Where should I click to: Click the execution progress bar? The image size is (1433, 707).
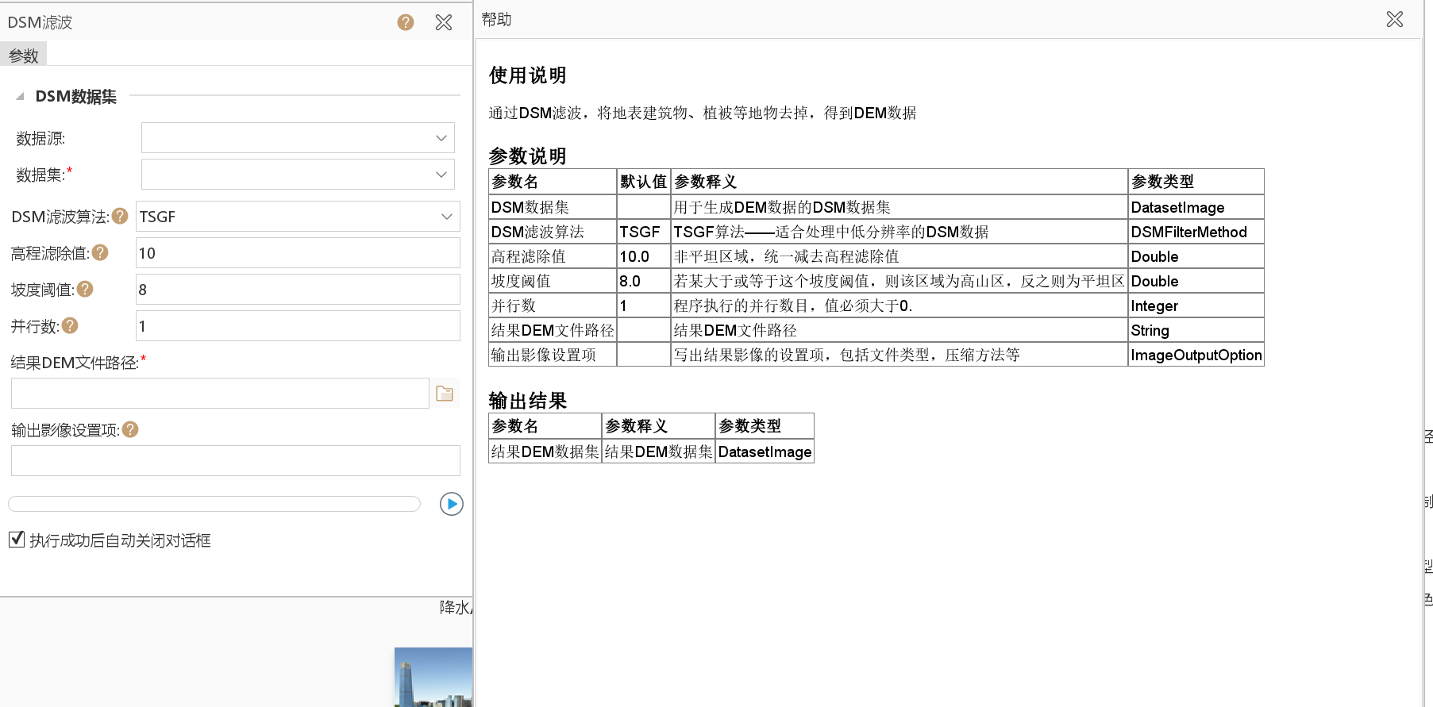click(x=214, y=504)
